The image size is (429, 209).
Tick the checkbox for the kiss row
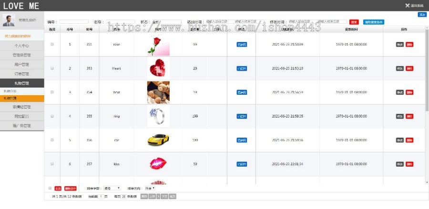click(52, 164)
